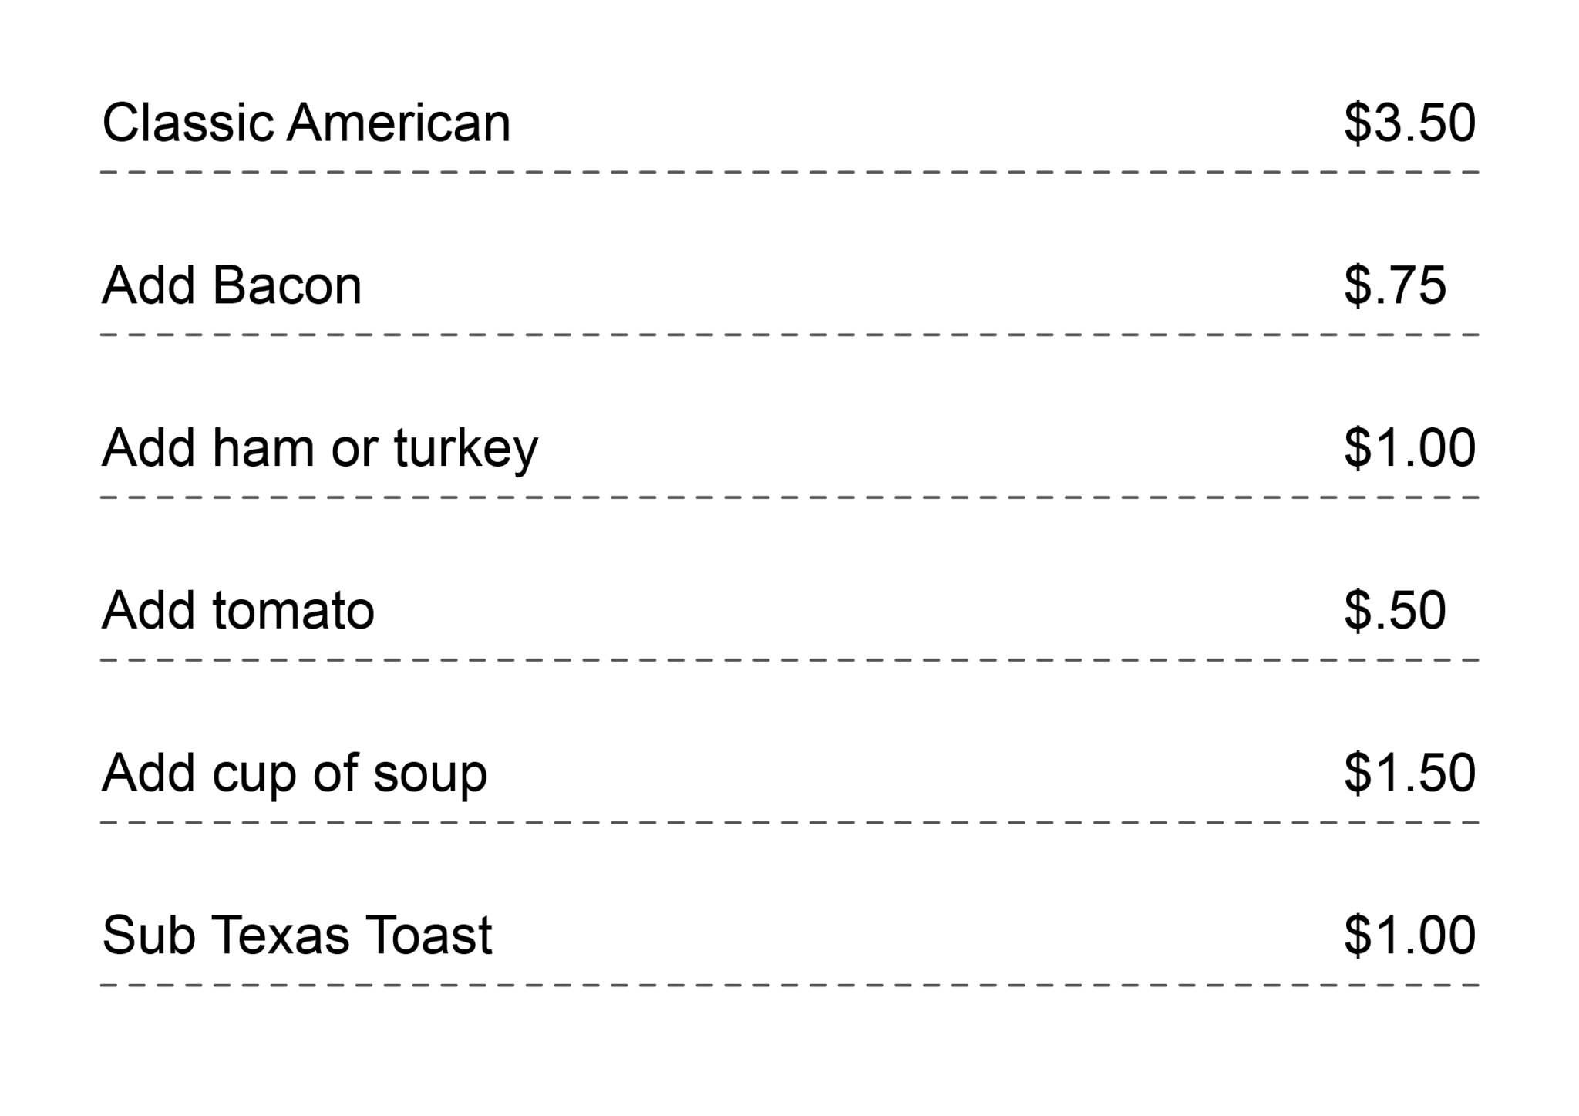Click the word "American" in the first item
This screenshot has height=1116, width=1579.
click(399, 123)
